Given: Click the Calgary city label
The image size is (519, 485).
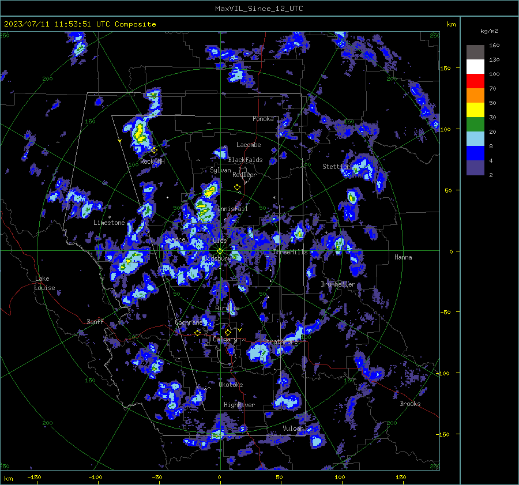Looking at the screenshot, I should coord(225,339).
